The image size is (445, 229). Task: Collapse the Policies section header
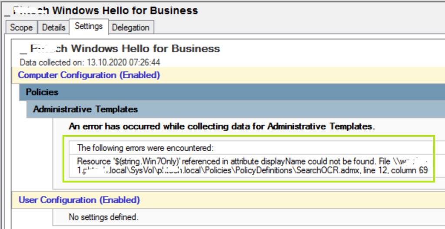[42, 92]
